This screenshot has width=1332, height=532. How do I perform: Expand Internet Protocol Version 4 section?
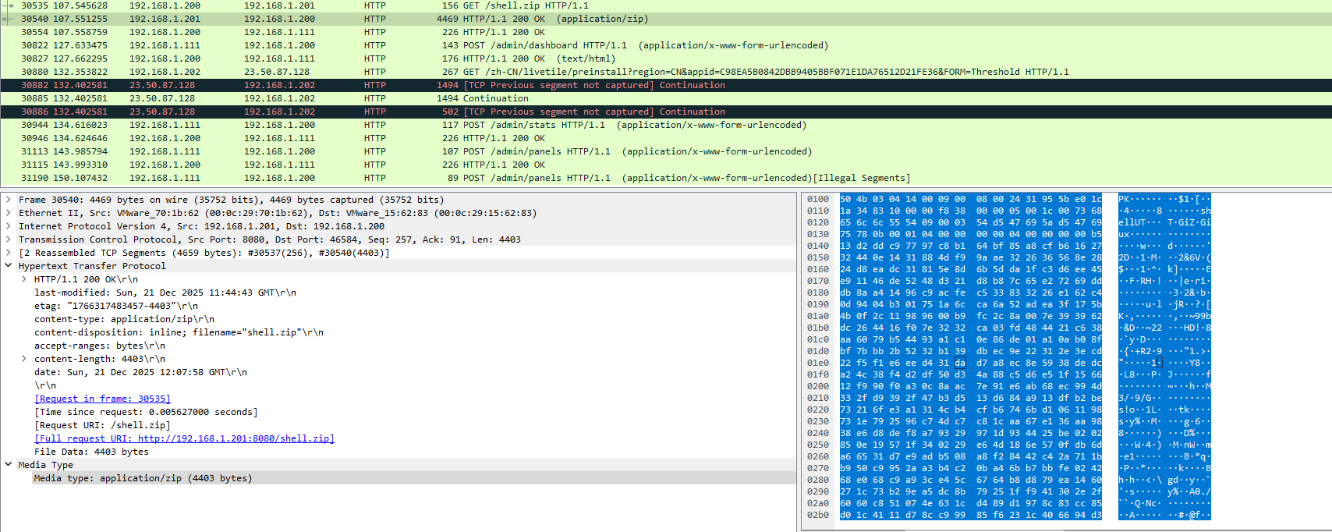(9, 226)
